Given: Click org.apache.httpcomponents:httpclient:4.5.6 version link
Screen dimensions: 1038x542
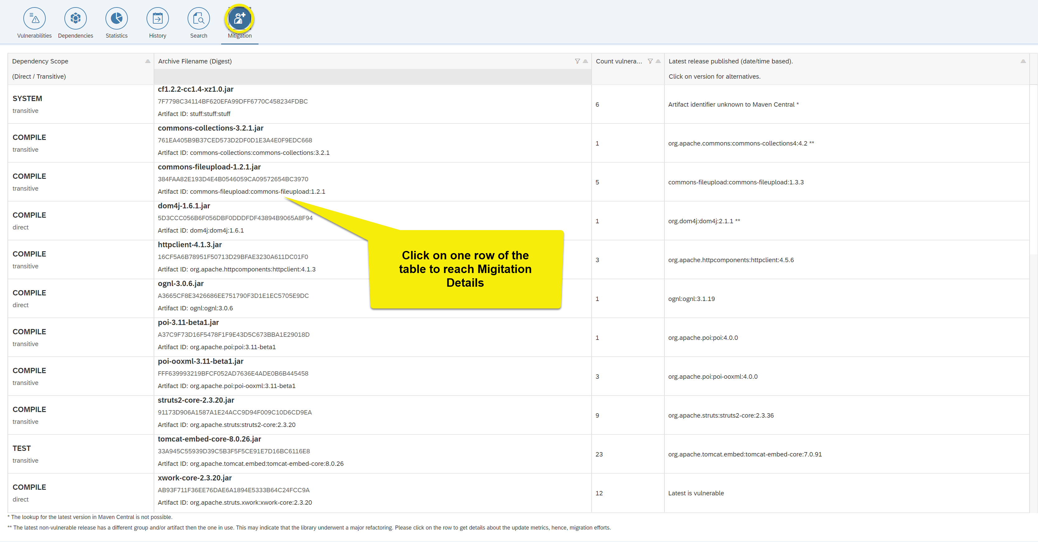Looking at the screenshot, I should pos(731,260).
